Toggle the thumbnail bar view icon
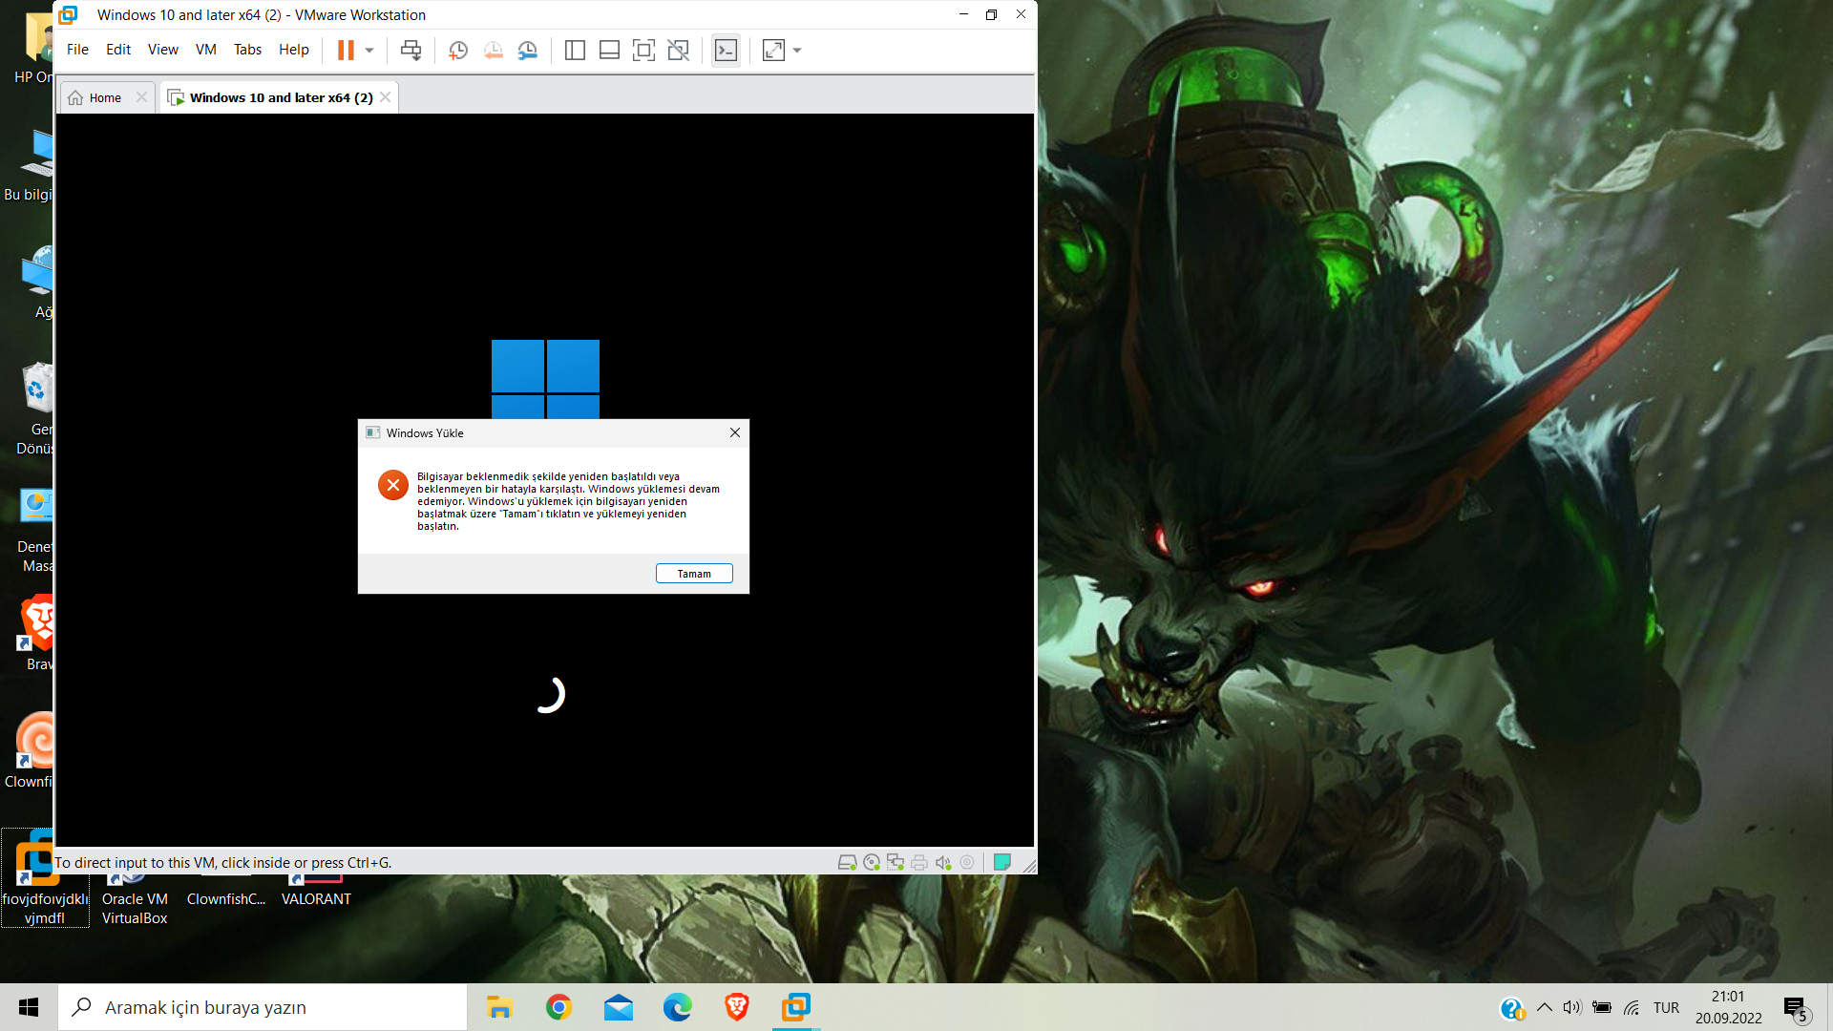1833x1031 pixels. pyautogui.click(x=609, y=50)
